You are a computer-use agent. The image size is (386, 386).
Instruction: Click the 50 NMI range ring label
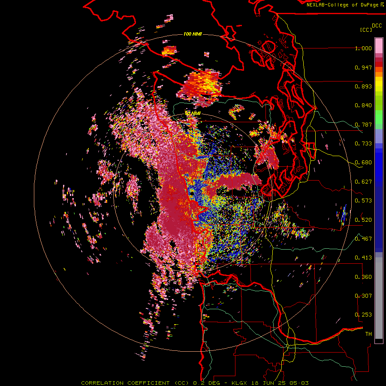click(x=193, y=113)
